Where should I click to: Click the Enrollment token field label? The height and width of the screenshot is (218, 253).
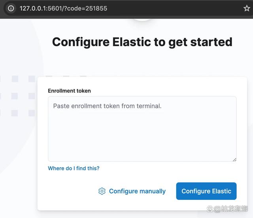(x=70, y=91)
